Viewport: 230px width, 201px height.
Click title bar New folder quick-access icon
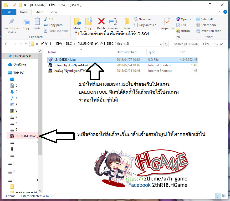coord(20,5)
